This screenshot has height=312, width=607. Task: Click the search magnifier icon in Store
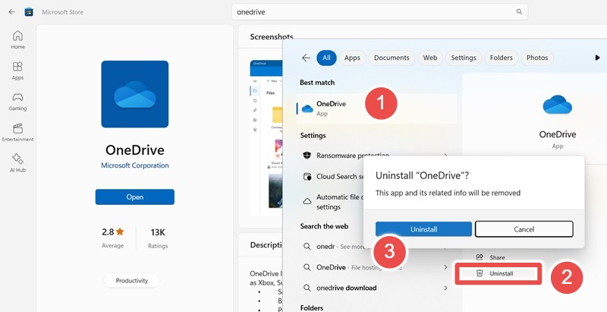pos(519,12)
